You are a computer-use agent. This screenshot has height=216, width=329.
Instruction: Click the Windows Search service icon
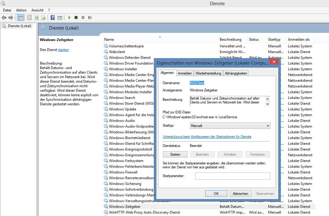106,97
